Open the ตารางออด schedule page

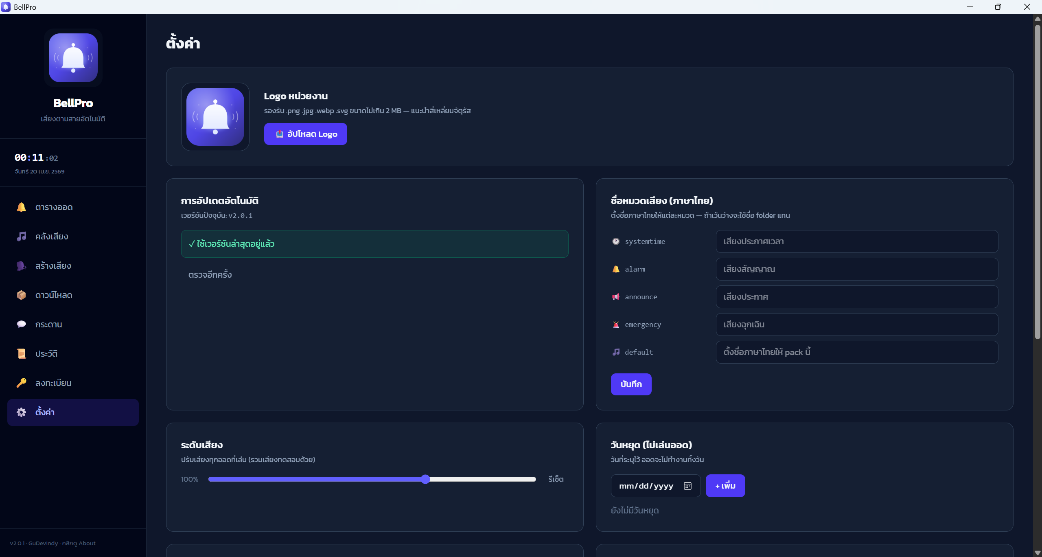pos(73,207)
